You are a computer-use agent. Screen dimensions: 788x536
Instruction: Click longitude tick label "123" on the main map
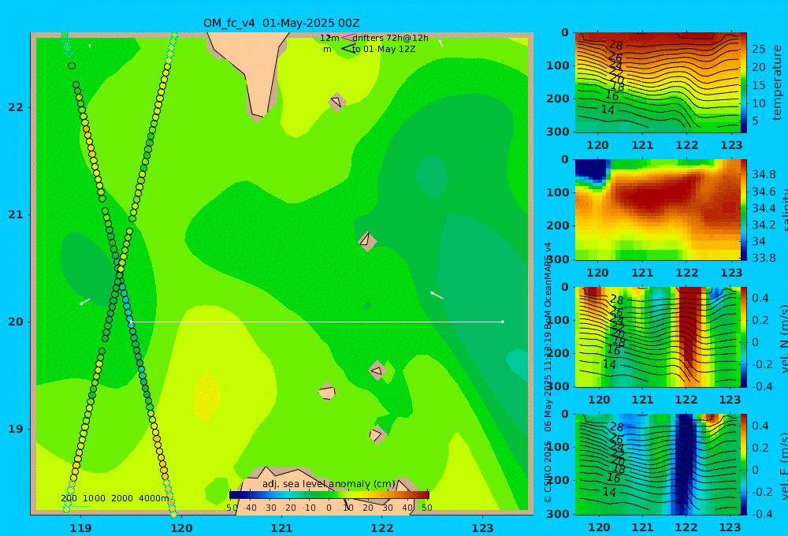(482, 528)
